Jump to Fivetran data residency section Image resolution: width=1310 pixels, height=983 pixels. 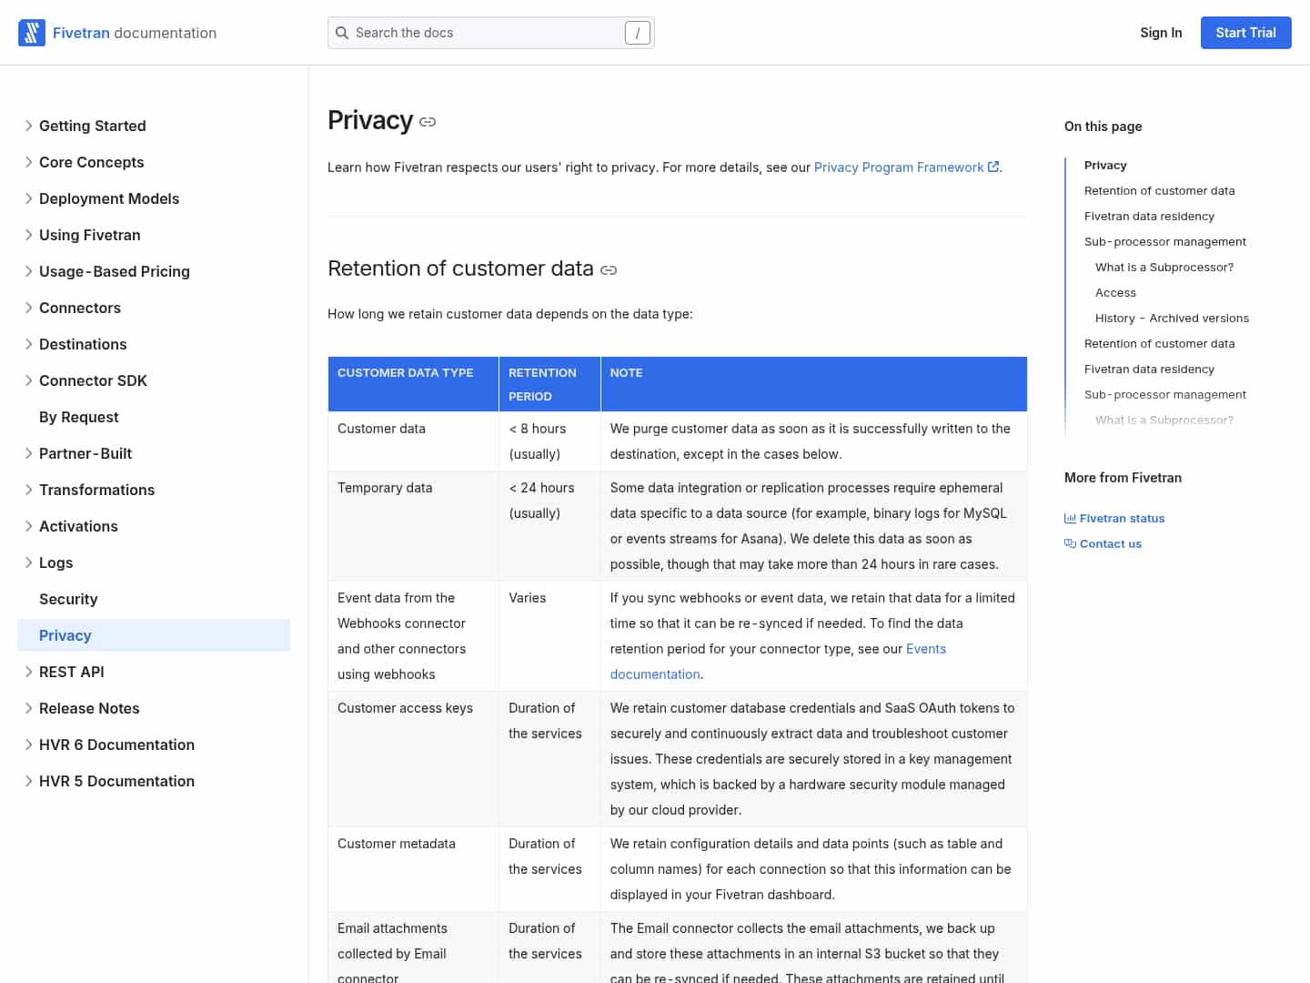click(x=1149, y=217)
